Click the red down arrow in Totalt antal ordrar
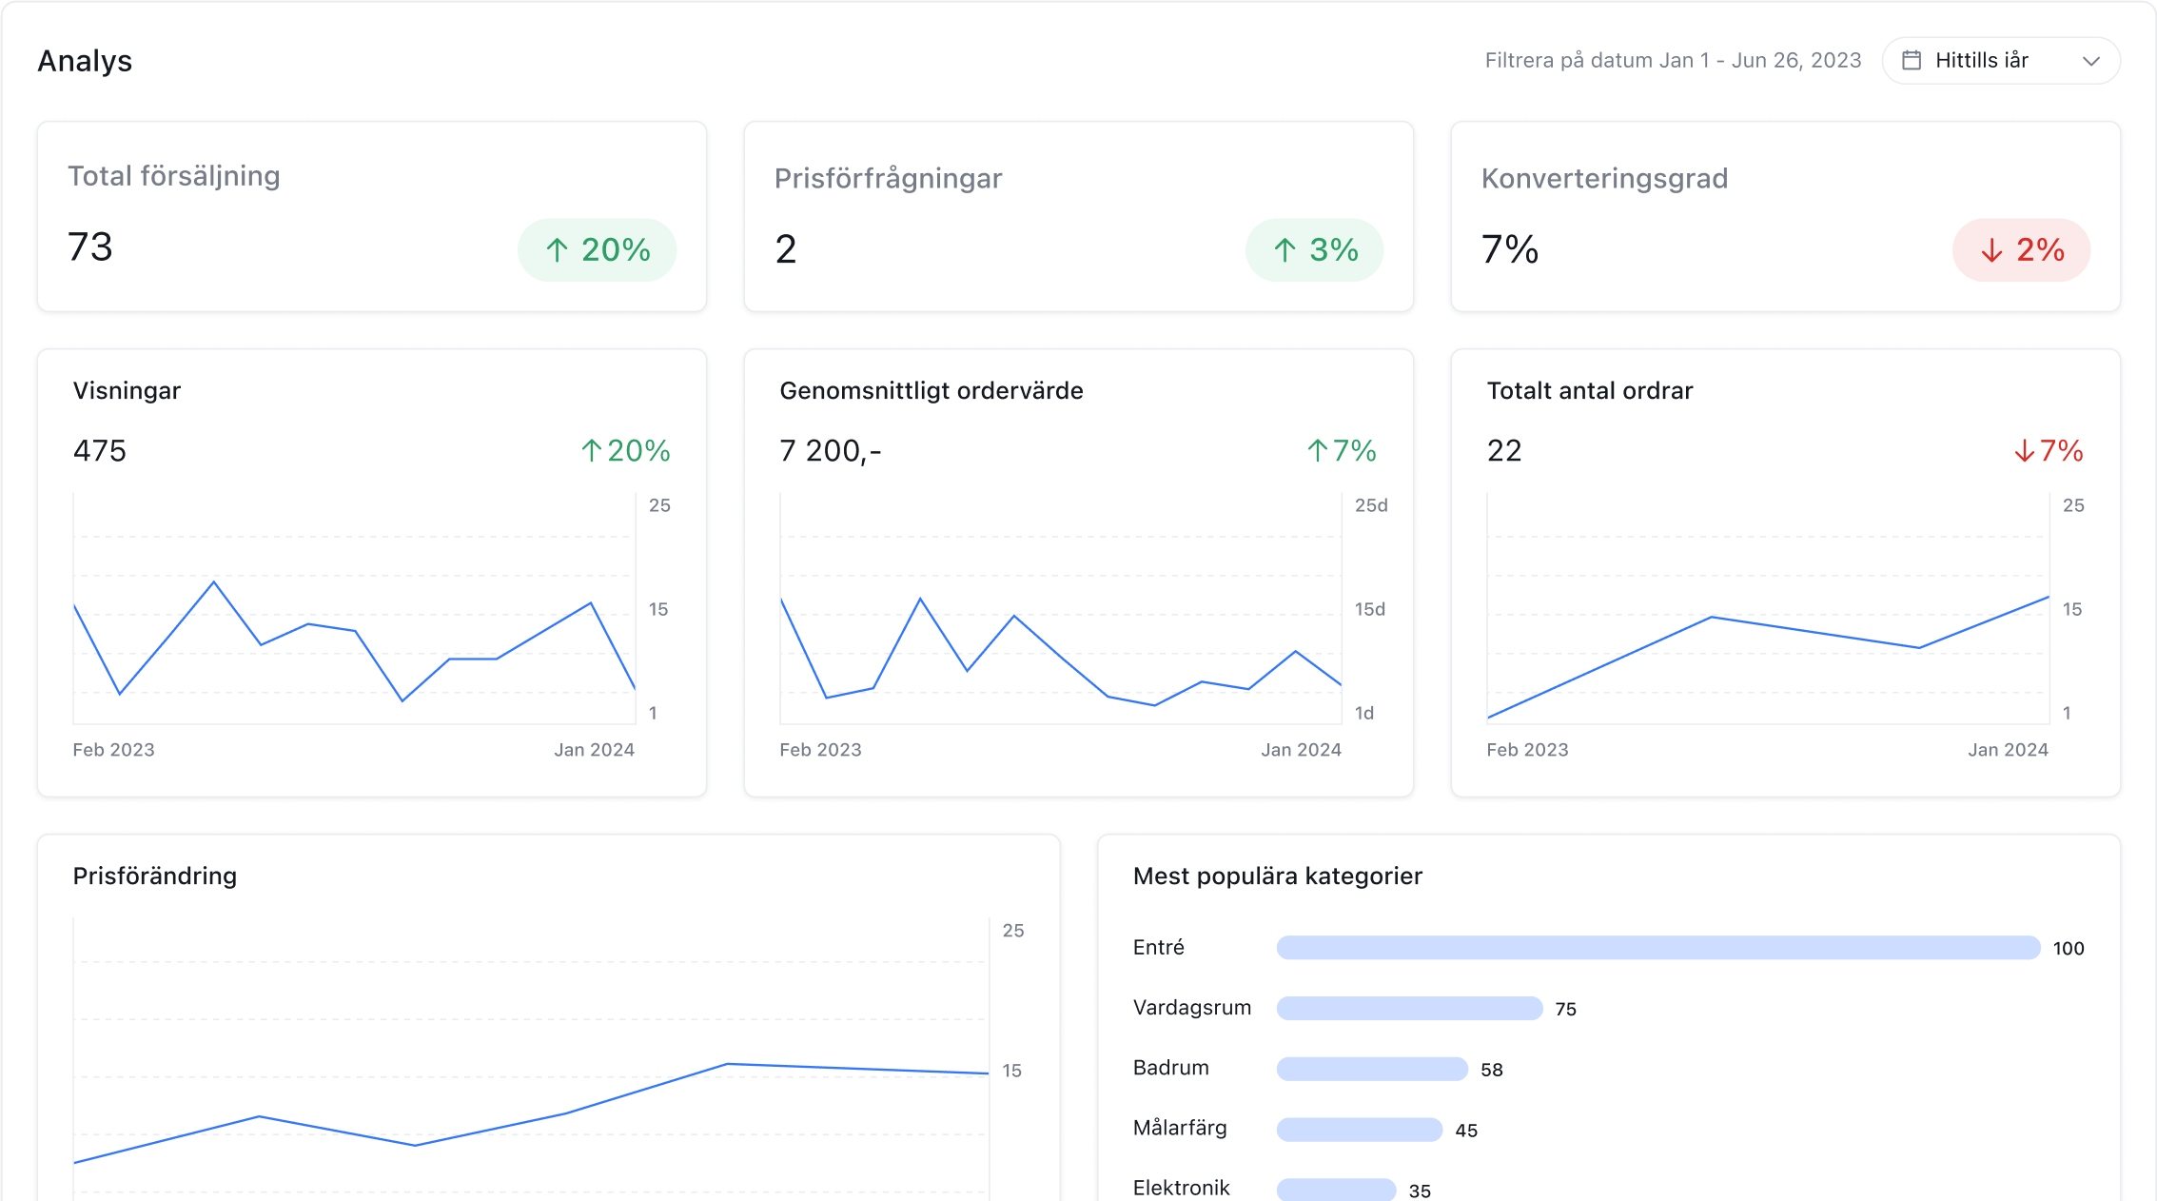This screenshot has height=1201, width=2157. tap(2024, 451)
